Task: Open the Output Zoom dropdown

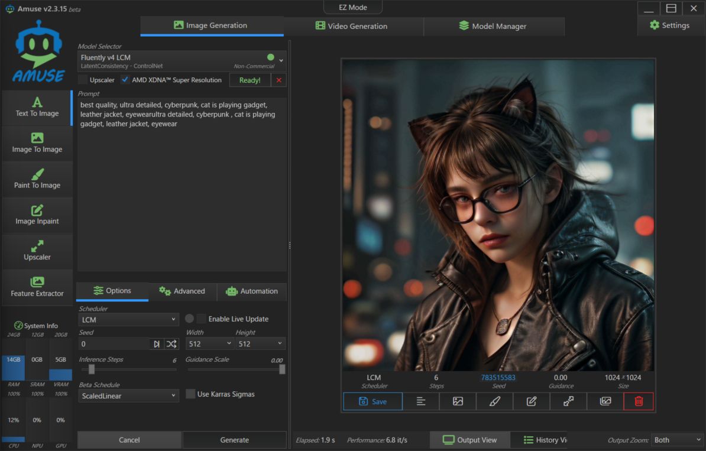Action: pos(676,440)
